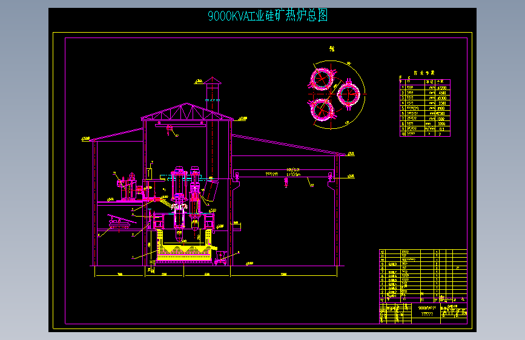Select the chimney cap atop the roof
The height and width of the screenshot is (340, 525).
[x=213, y=80]
